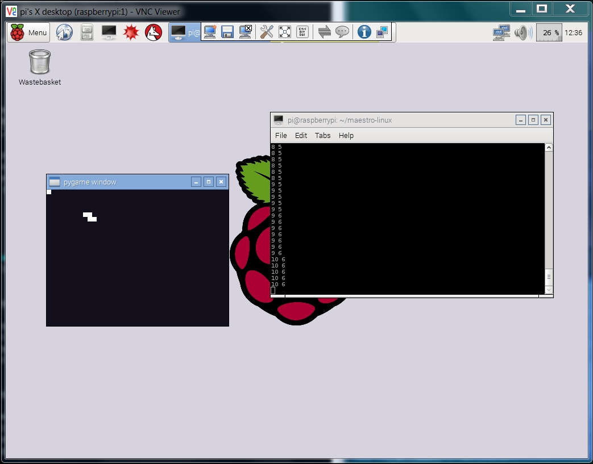Open Tabs menu in terminal

point(322,135)
